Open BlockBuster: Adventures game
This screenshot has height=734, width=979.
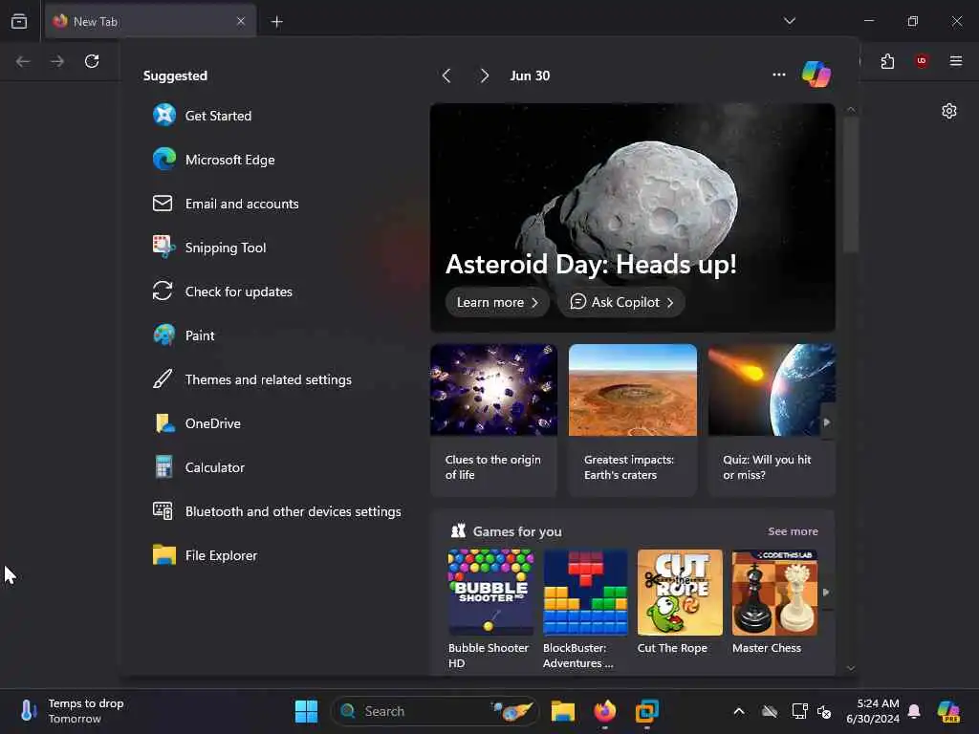[585, 609]
